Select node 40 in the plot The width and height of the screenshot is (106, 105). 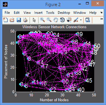78,89
